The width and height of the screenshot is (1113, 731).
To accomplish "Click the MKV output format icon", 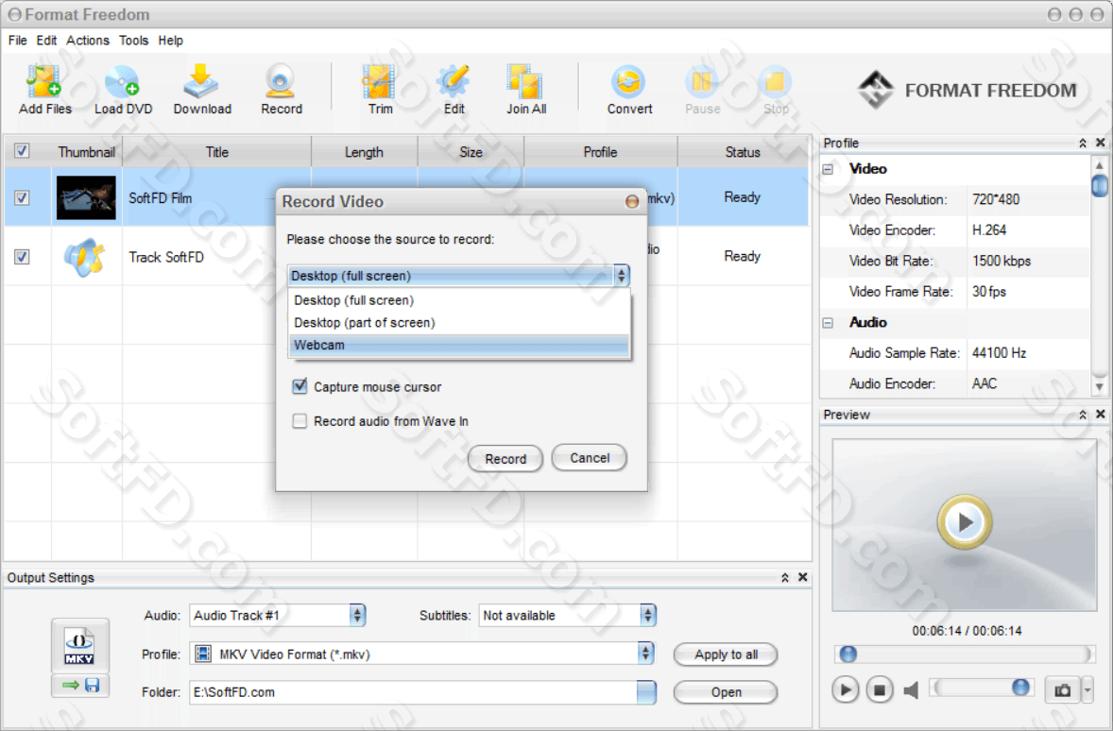I will 79,646.
